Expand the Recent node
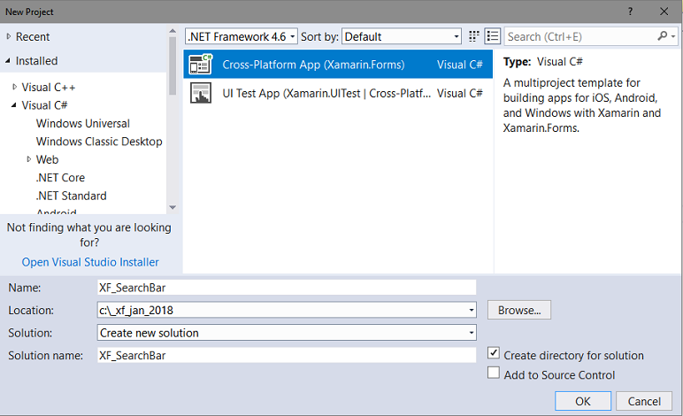683x416 pixels. tap(8, 36)
